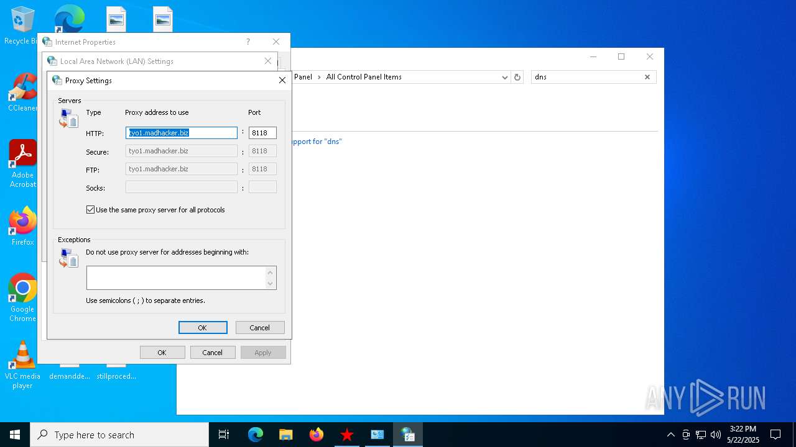
Task: Show hidden system tray icons
Action: click(670, 435)
